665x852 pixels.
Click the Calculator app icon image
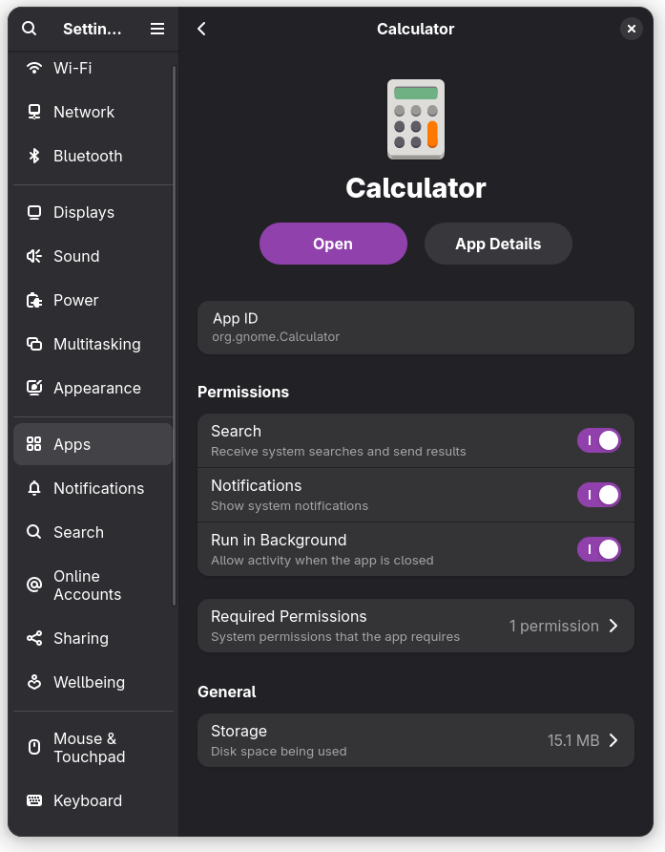416,119
